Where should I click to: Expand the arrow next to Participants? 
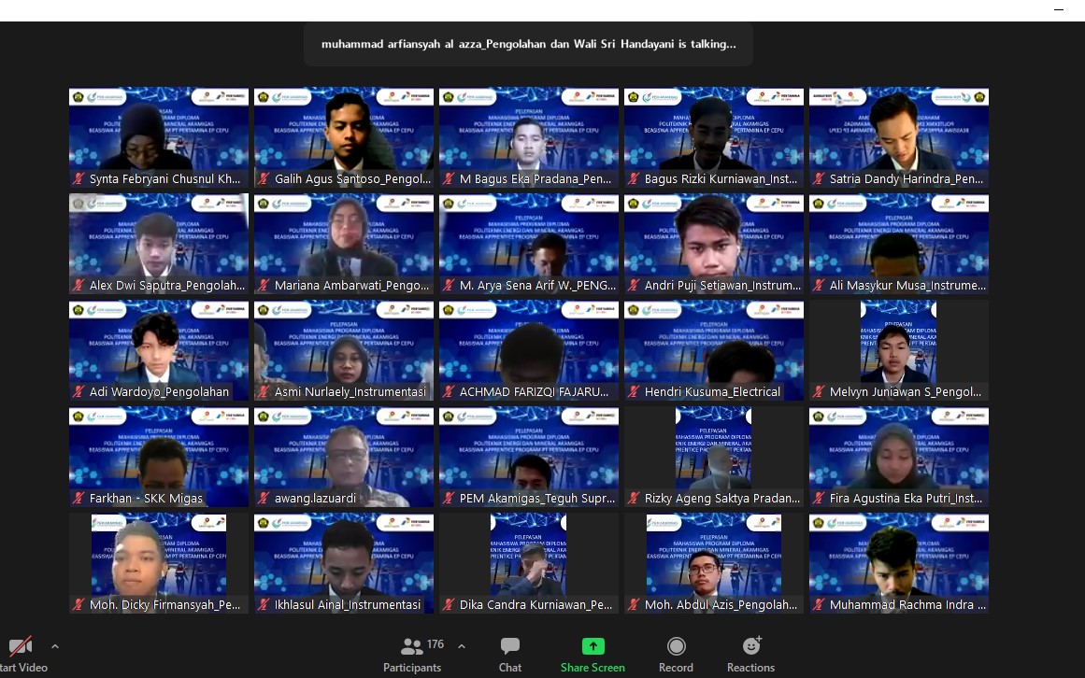tap(461, 645)
